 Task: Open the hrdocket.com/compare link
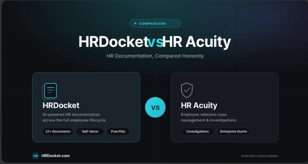pos(260,156)
